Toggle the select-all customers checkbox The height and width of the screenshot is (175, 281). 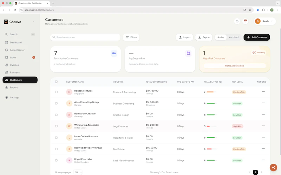coord(56,82)
